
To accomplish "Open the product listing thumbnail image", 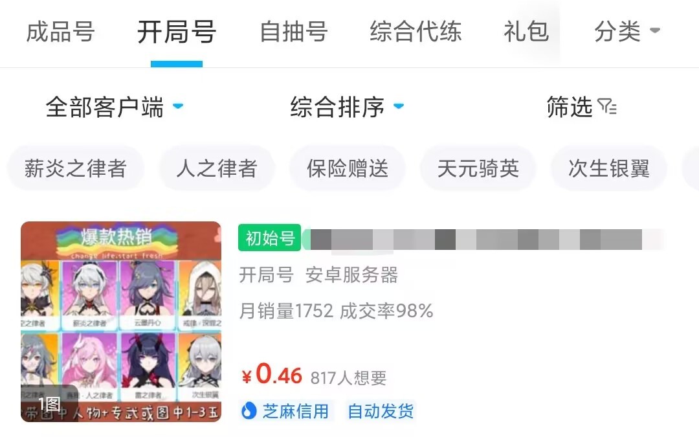I will [x=121, y=322].
